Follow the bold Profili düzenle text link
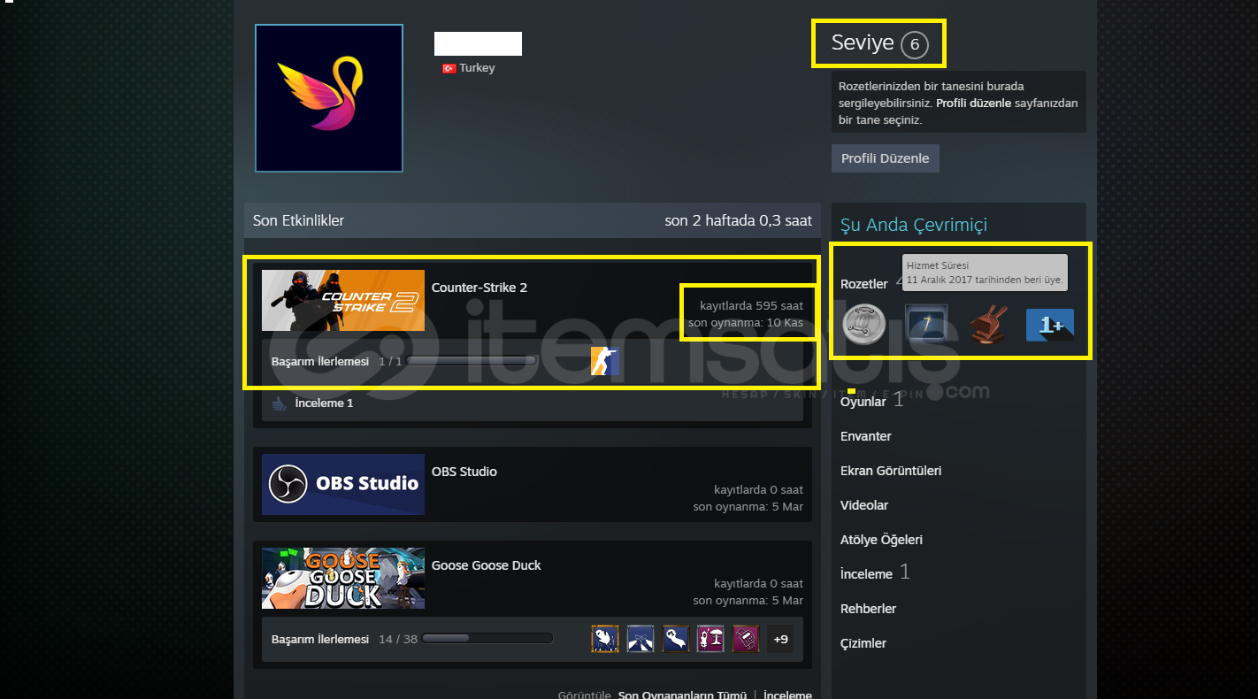The height and width of the screenshot is (699, 1258). click(x=973, y=104)
